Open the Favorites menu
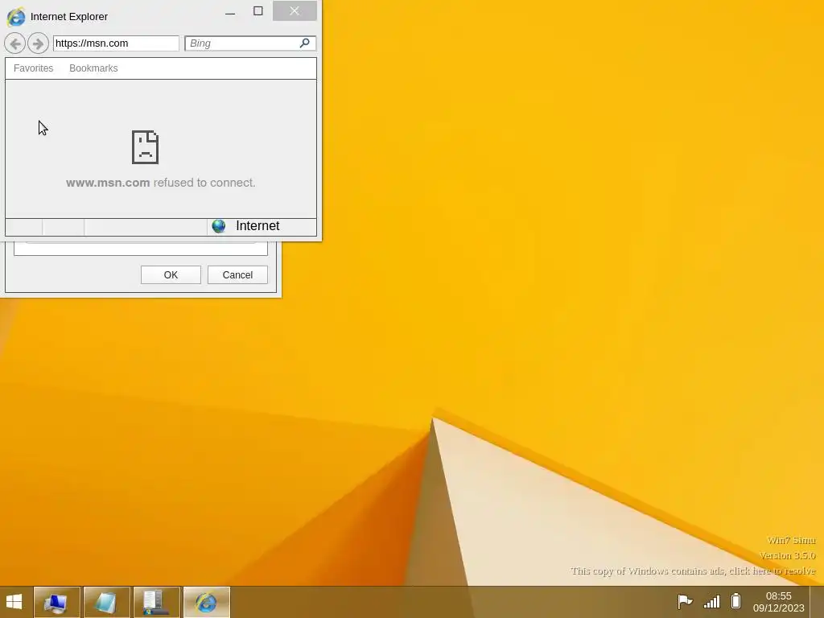 pos(33,68)
